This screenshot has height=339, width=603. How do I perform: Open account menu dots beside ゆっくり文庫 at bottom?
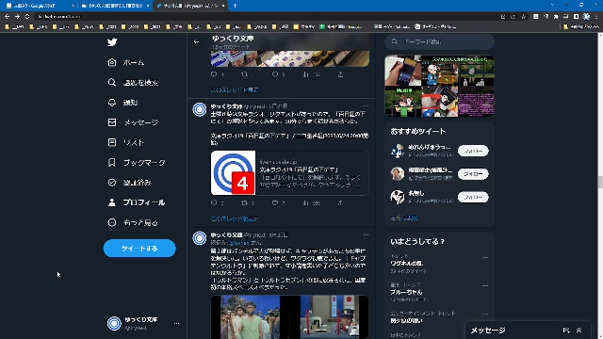(x=176, y=323)
